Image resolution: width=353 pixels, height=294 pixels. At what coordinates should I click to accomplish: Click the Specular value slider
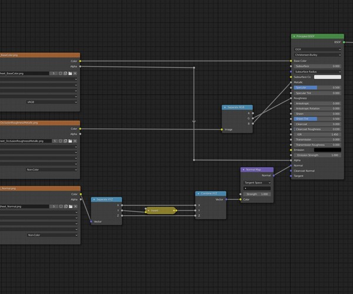pos(318,88)
